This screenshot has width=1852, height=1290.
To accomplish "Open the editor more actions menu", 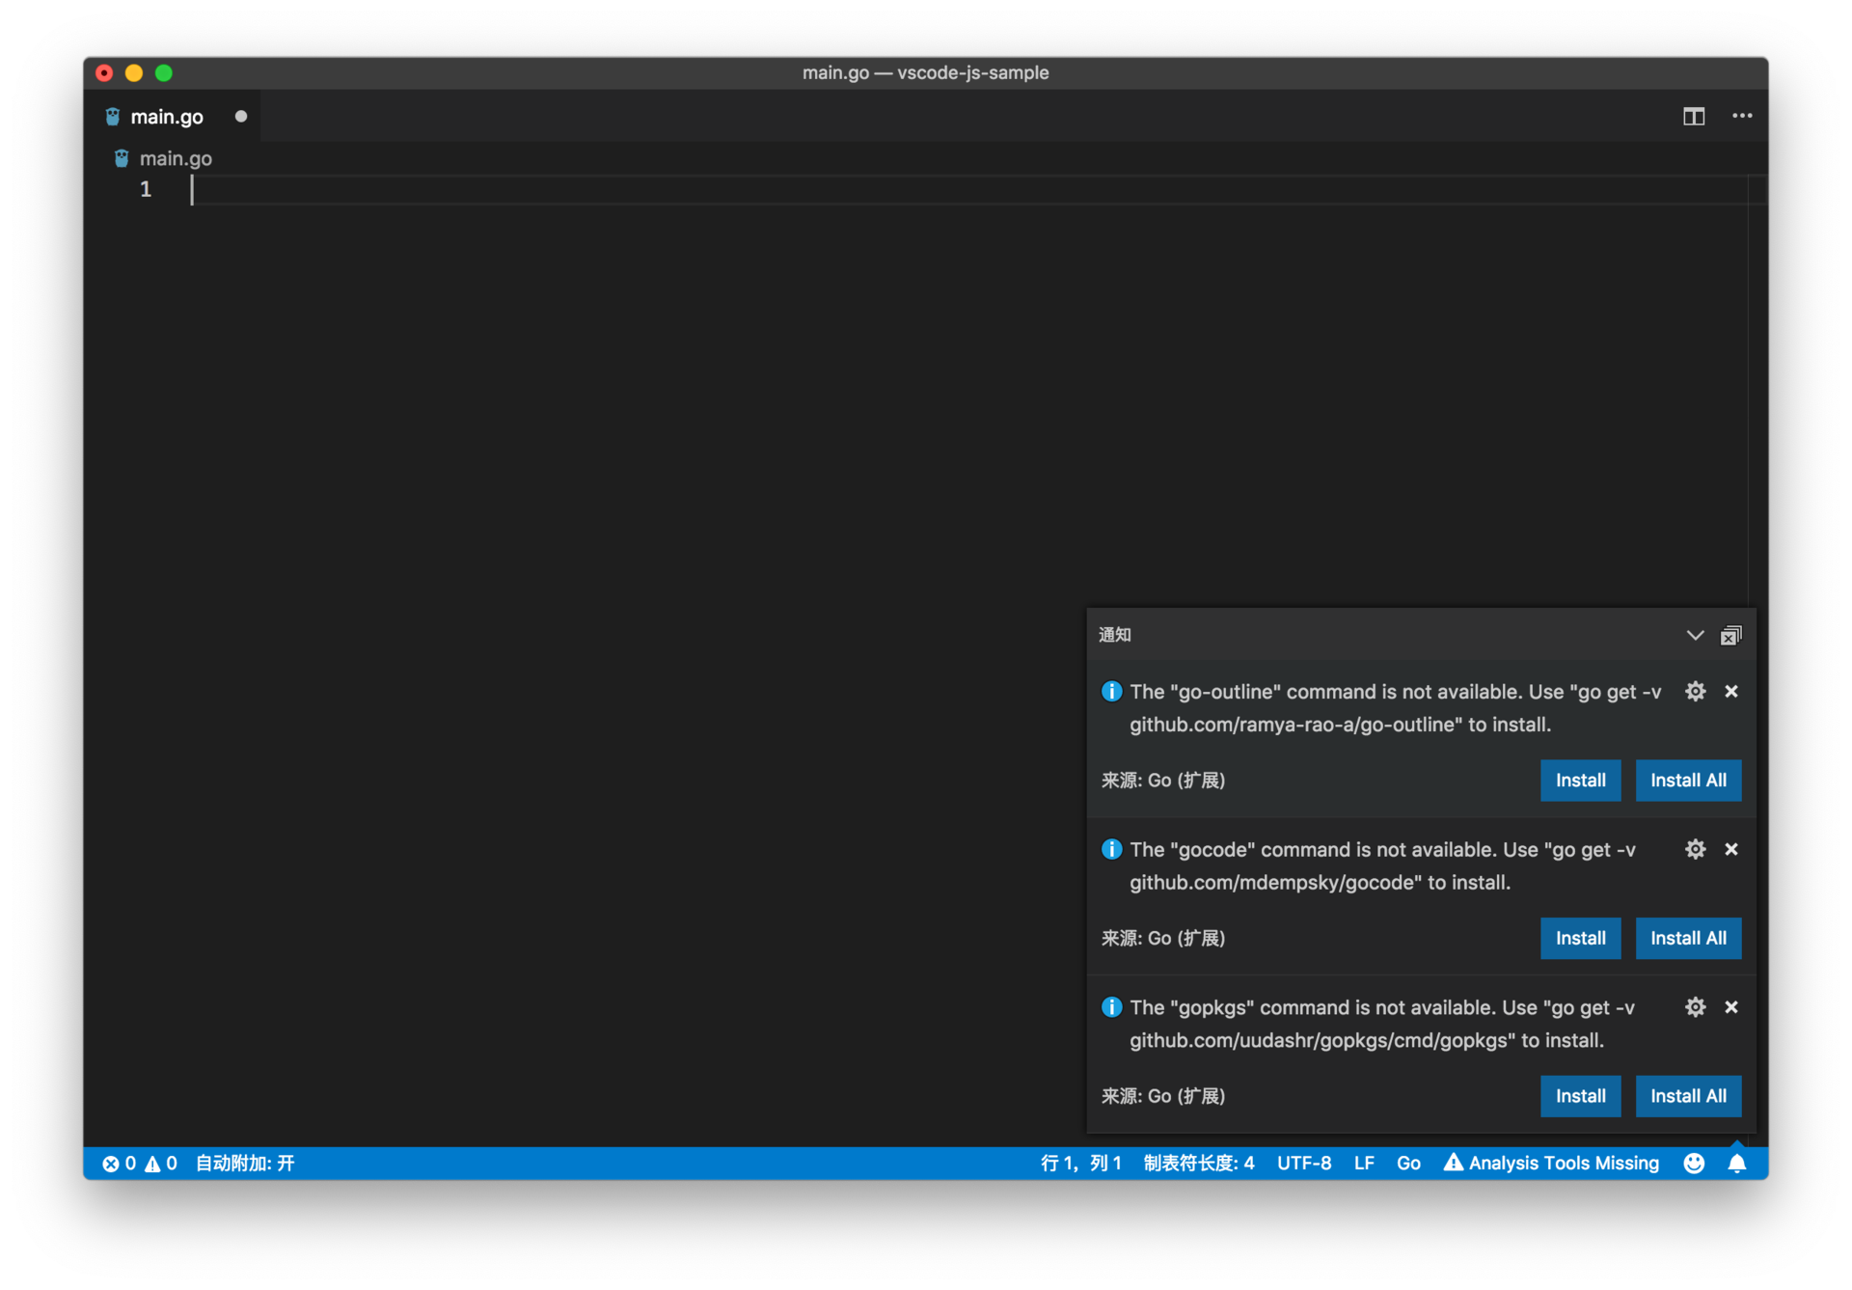I will [1742, 117].
